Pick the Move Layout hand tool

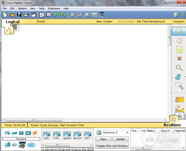[x=179, y=40]
